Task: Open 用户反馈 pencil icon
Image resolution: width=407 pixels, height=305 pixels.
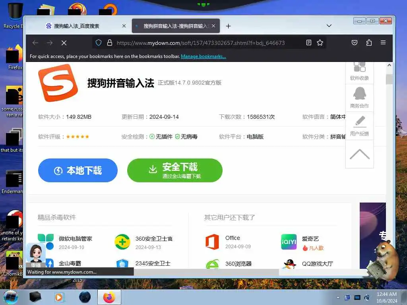Action: (x=359, y=126)
